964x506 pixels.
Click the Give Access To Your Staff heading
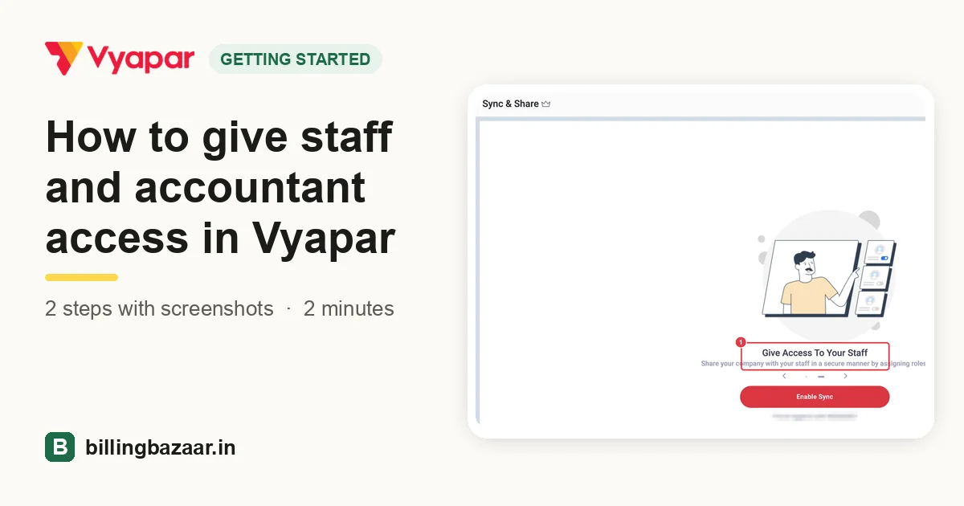815,353
